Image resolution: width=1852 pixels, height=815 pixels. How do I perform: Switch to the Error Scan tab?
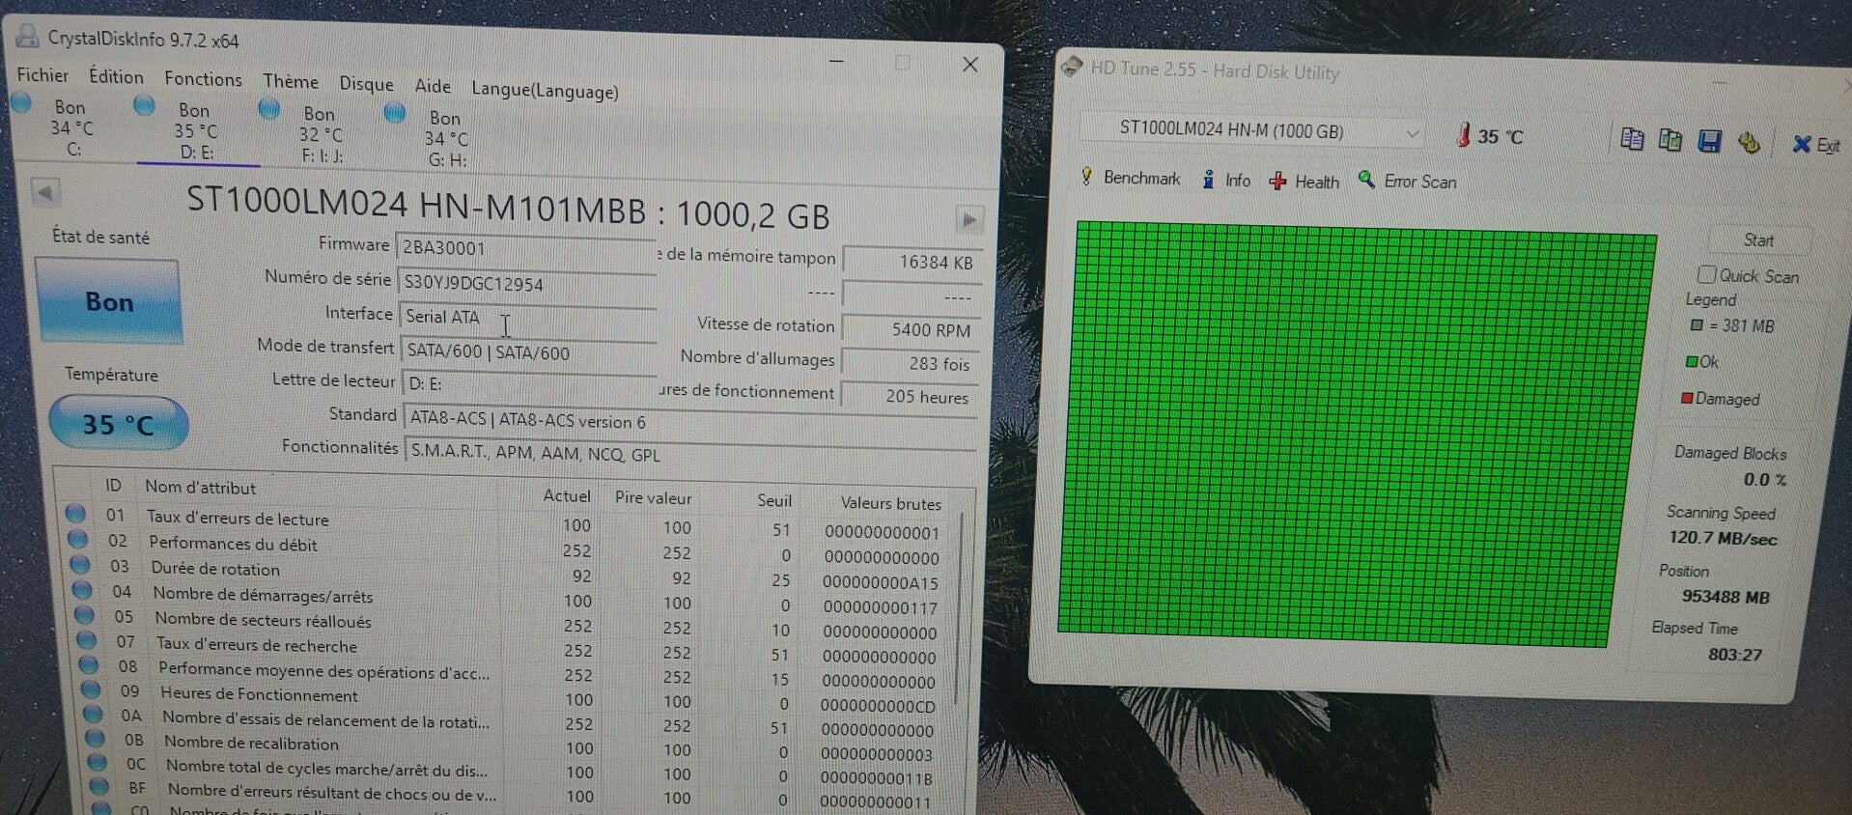pos(1407,181)
